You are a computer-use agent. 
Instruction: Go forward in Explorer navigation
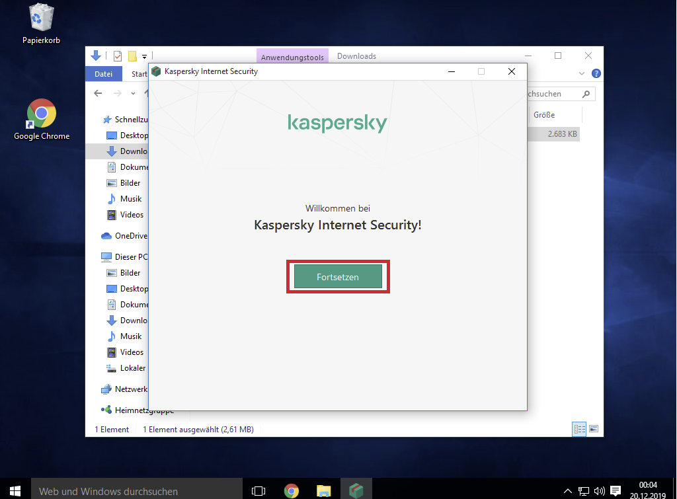tap(118, 93)
